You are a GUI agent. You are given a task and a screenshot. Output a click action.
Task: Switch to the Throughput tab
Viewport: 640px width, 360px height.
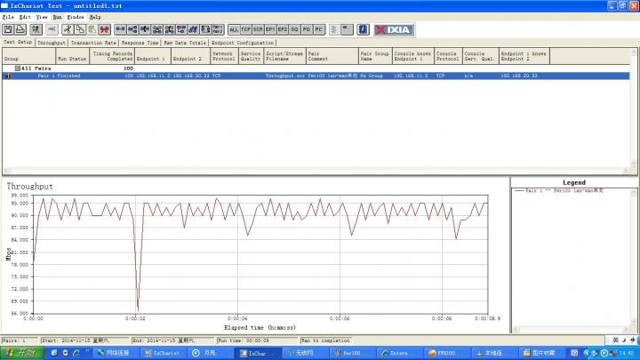[52, 43]
